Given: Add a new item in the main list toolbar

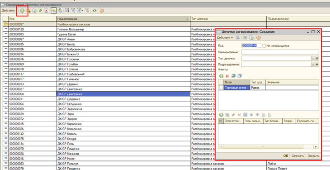Looking at the screenshot, I should pos(22,10).
